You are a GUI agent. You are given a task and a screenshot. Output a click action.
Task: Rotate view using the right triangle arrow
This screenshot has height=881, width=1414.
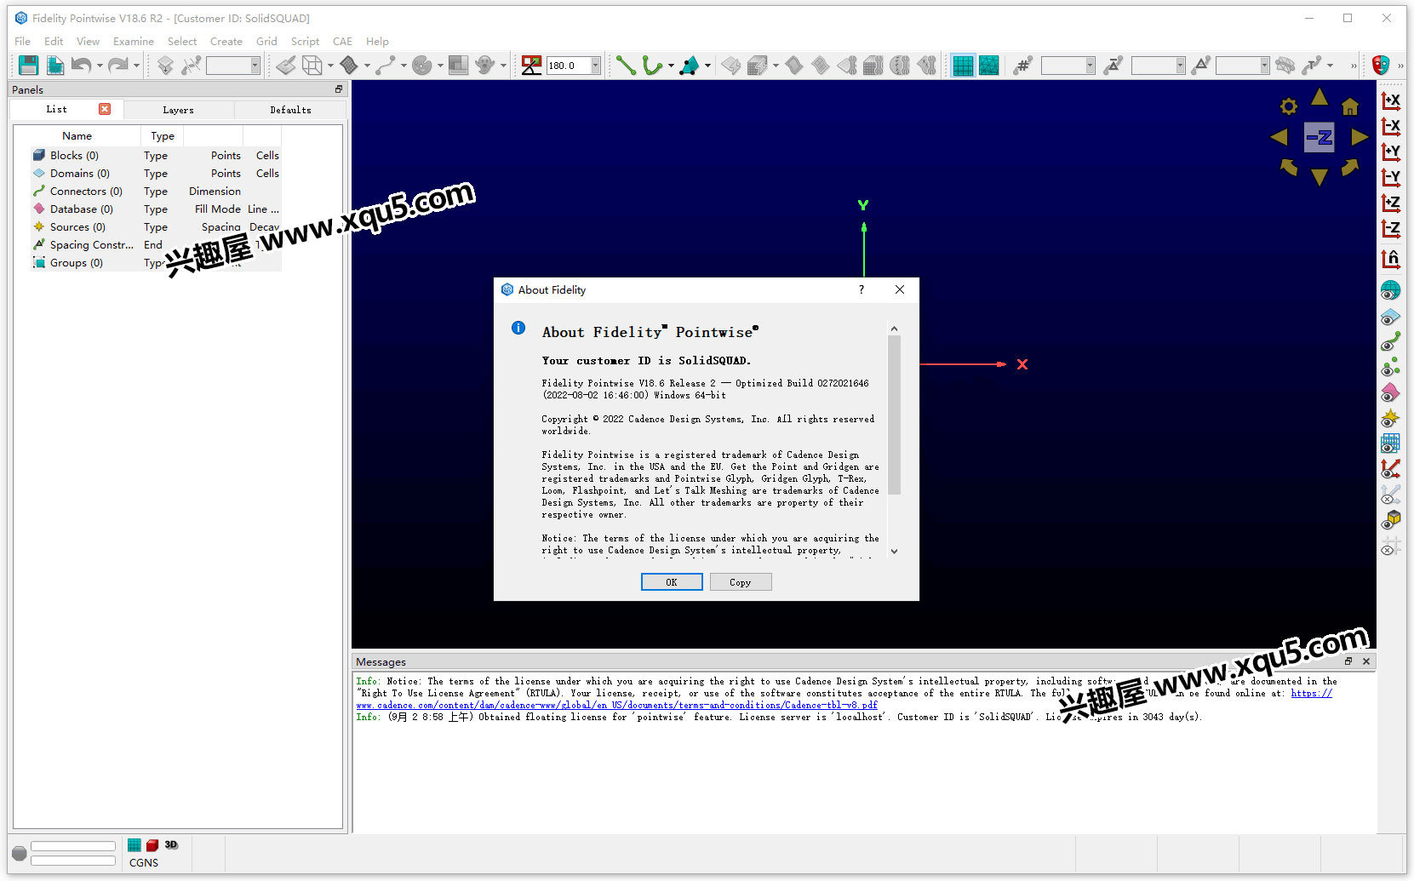pos(1360,137)
